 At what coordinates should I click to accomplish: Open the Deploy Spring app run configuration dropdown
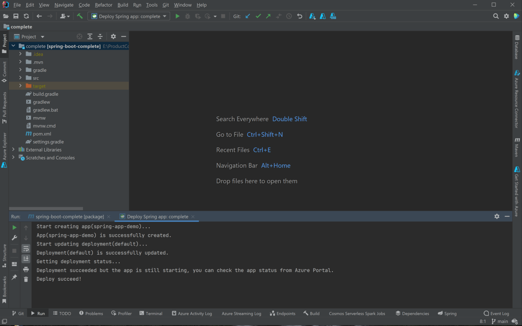(128, 16)
